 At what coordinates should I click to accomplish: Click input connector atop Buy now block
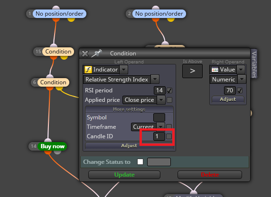pyautogui.click(x=48, y=141)
